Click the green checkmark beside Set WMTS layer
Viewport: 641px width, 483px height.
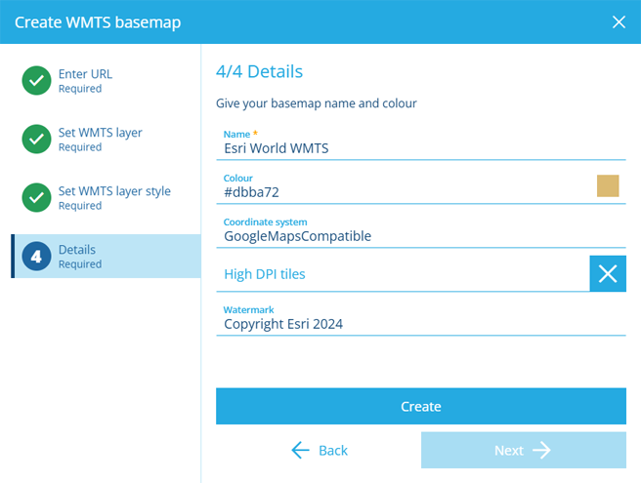click(x=36, y=139)
